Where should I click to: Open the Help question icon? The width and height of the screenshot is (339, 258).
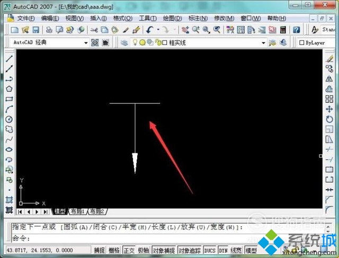coord(297,30)
